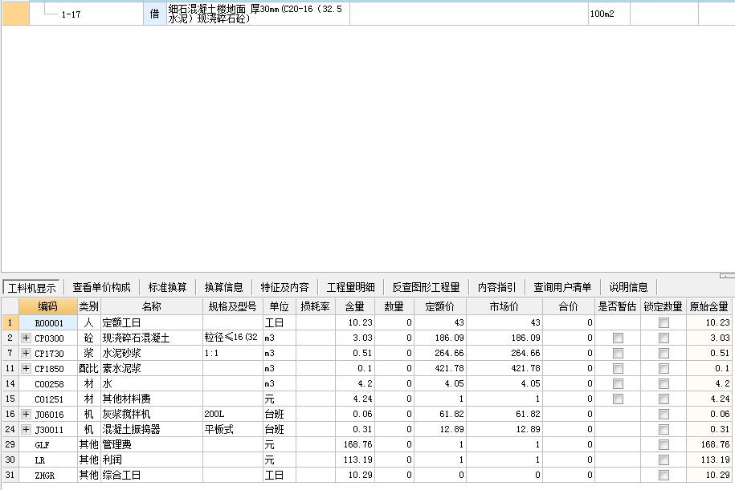Toggle 锁定数量 checkbox for 水 row
735x490 pixels.
pyautogui.click(x=664, y=384)
